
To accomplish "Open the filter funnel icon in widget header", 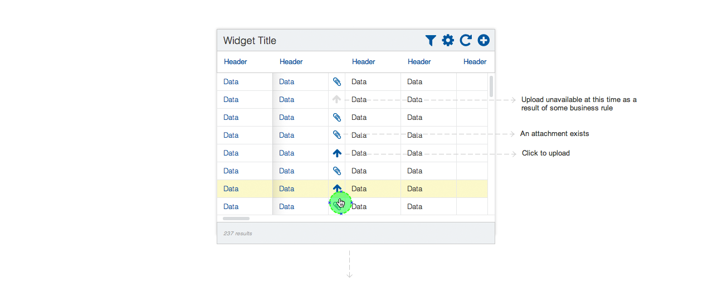I will coord(431,40).
